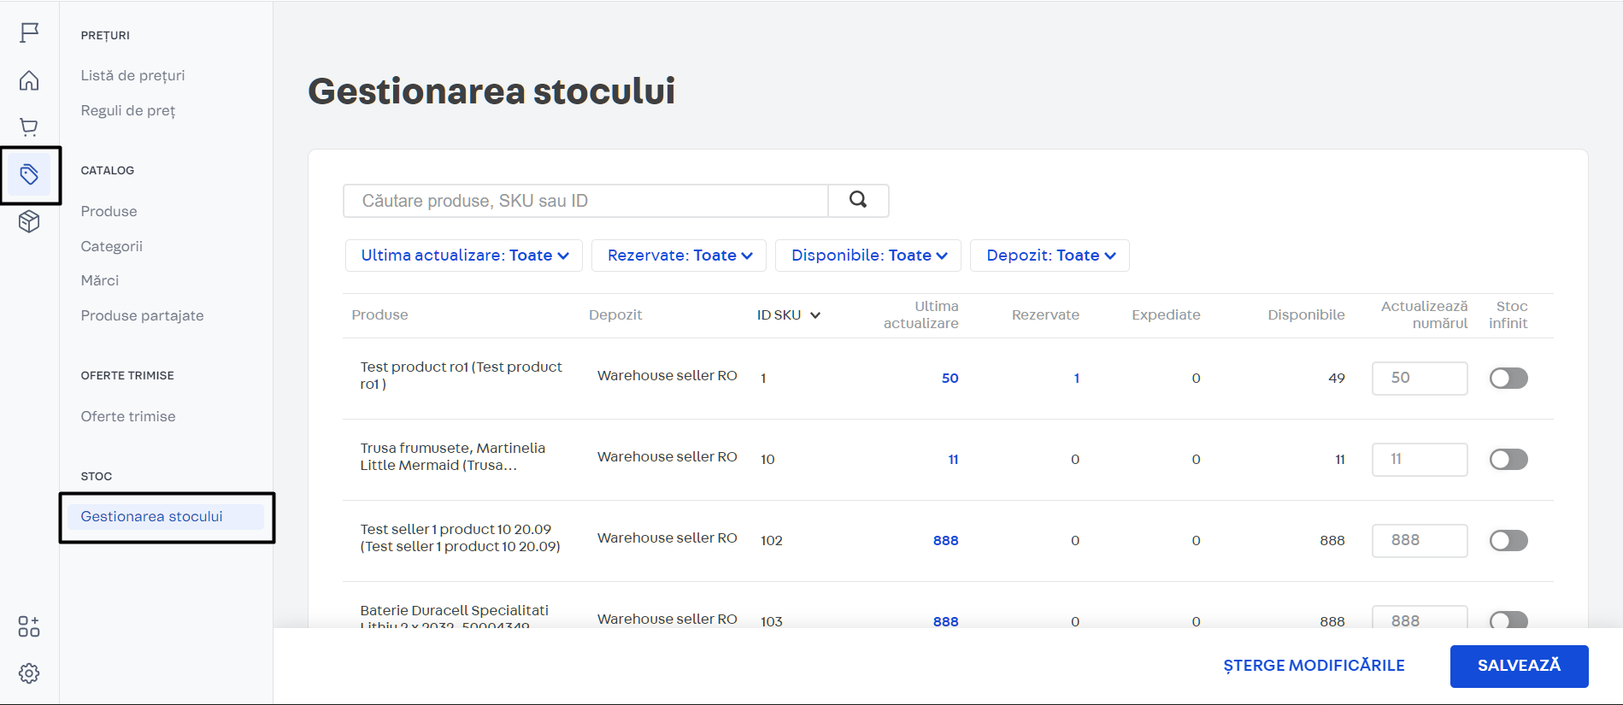Expand the Depozit filter dropdown
This screenshot has height=705, width=1623.
(x=1050, y=256)
